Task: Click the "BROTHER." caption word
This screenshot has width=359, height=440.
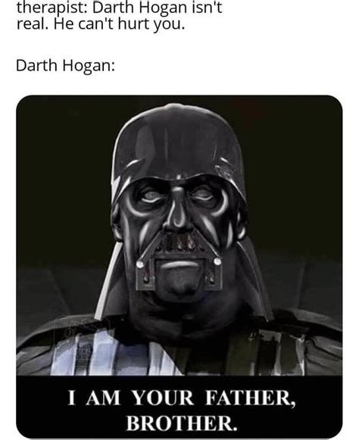Action: [x=182, y=423]
